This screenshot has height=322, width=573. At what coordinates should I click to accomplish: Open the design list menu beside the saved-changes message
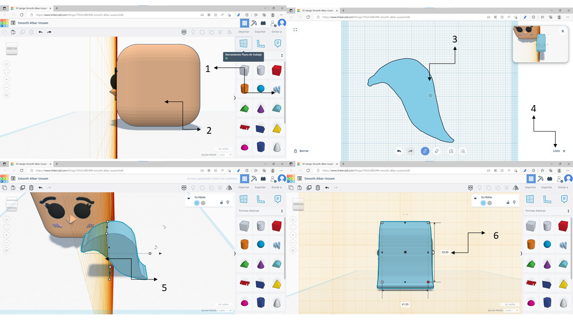13,178
